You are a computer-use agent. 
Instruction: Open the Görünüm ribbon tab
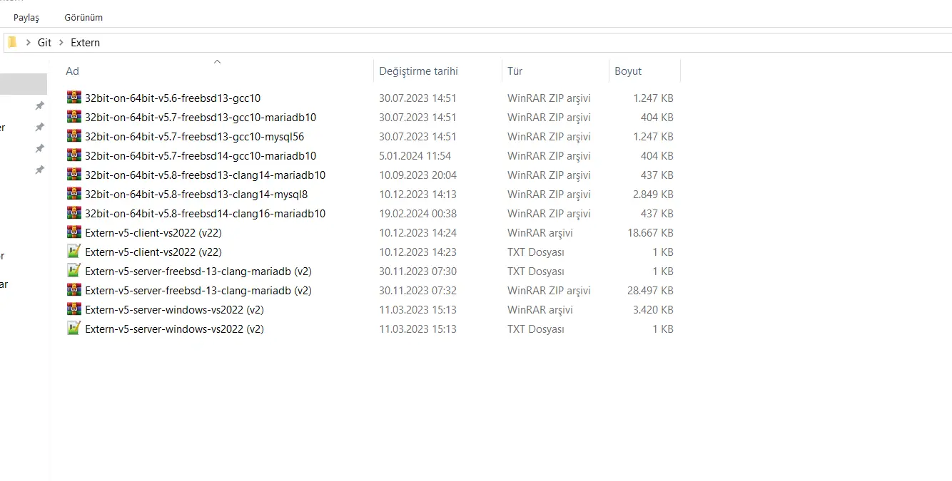83,17
